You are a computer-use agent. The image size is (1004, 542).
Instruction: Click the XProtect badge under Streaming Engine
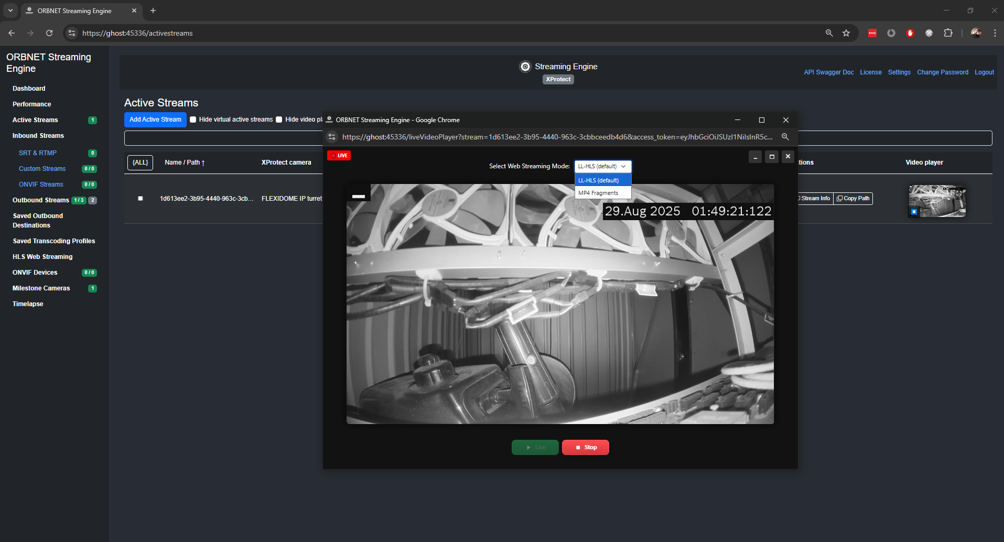tap(558, 80)
